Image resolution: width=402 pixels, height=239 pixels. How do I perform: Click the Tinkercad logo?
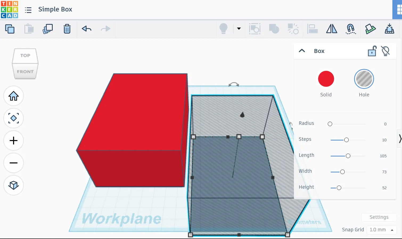pyautogui.click(x=9, y=9)
